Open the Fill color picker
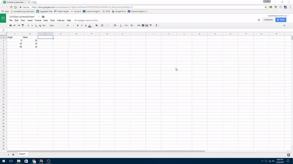This screenshot has width=293, height=164. click(97, 26)
